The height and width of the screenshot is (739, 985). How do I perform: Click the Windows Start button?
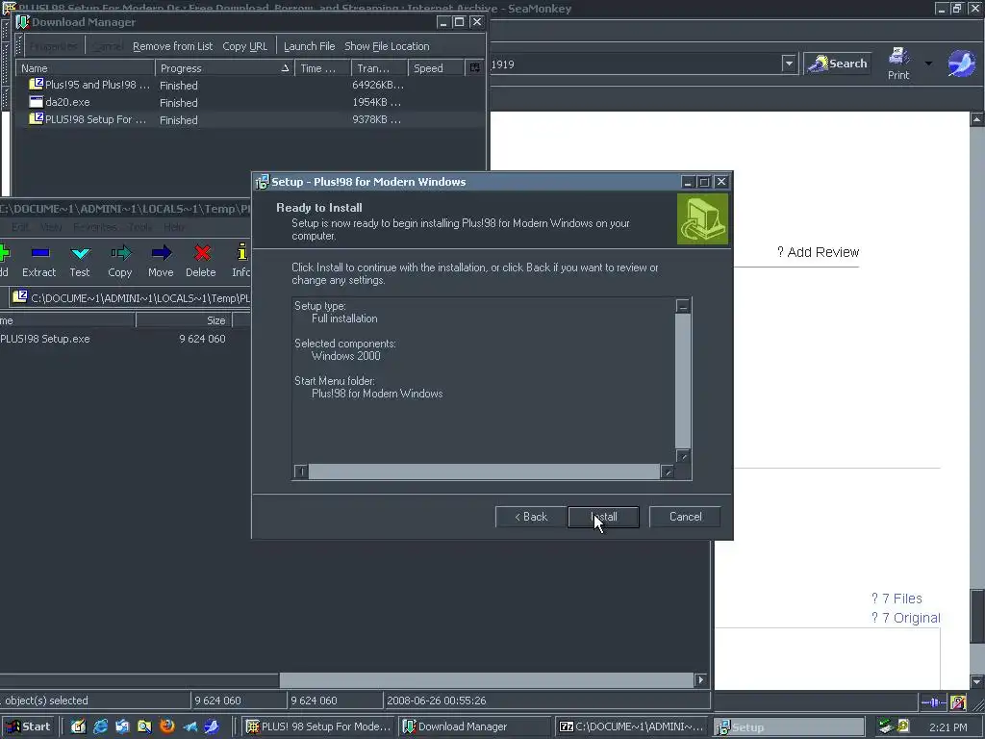[29, 726]
